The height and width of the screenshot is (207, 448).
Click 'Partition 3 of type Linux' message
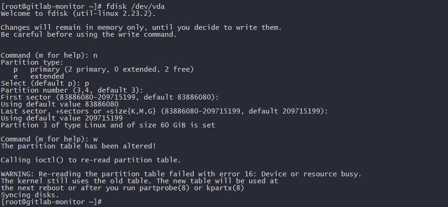[108, 125]
